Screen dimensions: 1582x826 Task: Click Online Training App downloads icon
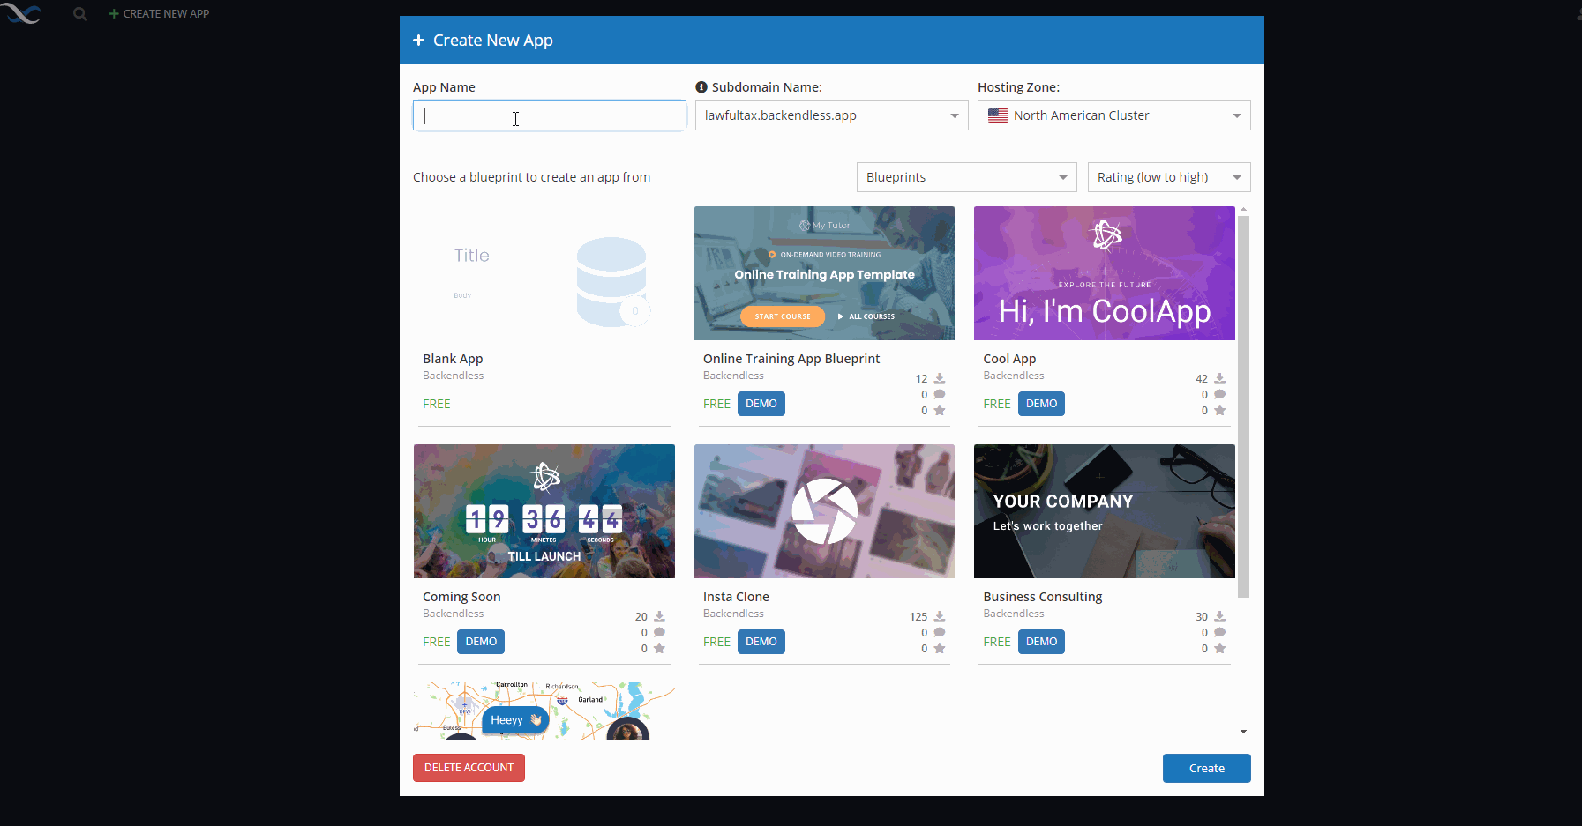pyautogui.click(x=940, y=379)
